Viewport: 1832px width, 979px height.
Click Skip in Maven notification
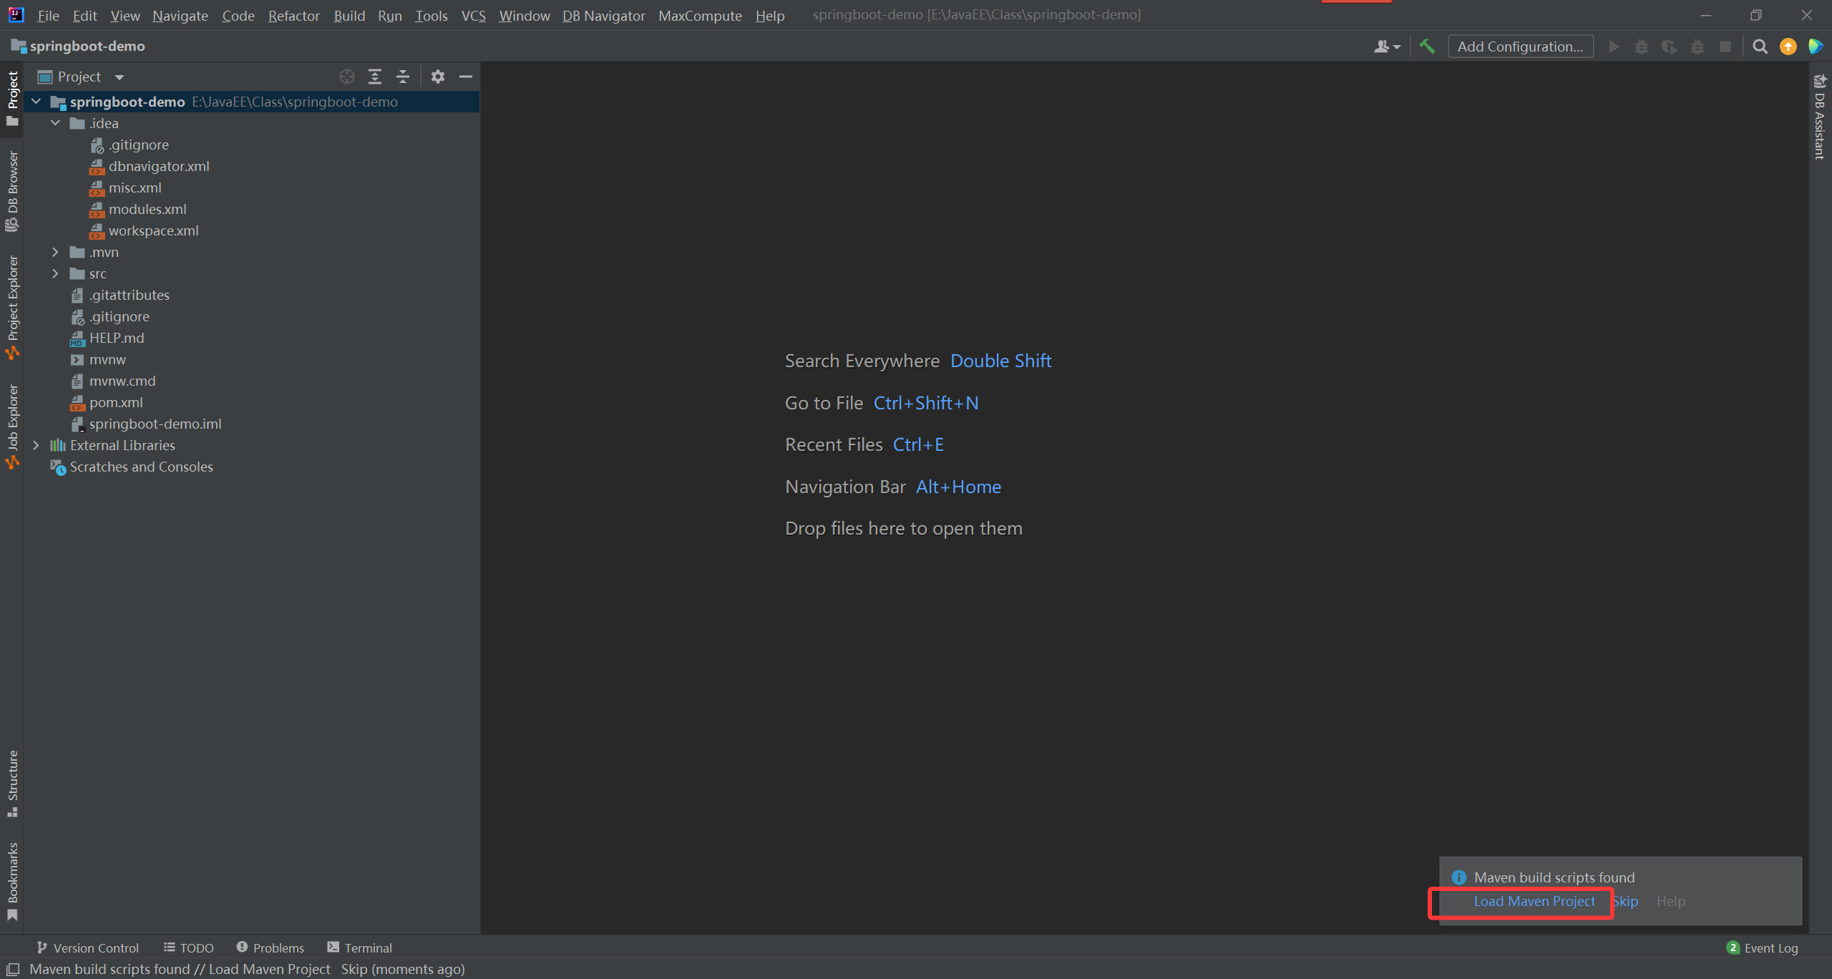click(1625, 901)
